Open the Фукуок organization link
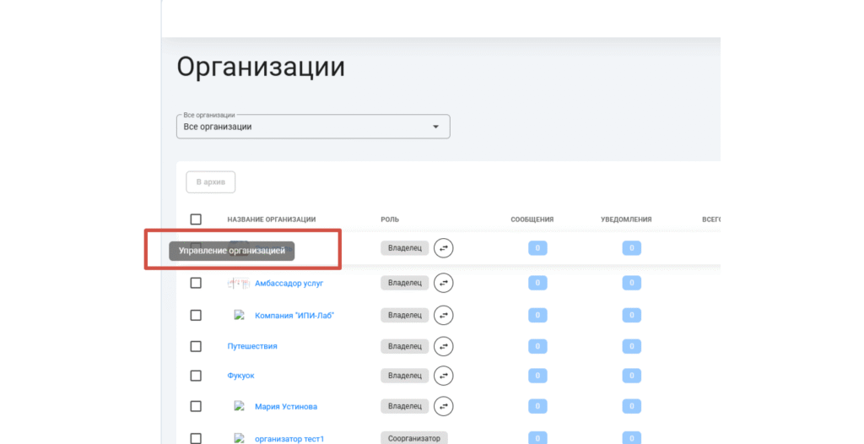864x444 pixels. click(x=240, y=376)
